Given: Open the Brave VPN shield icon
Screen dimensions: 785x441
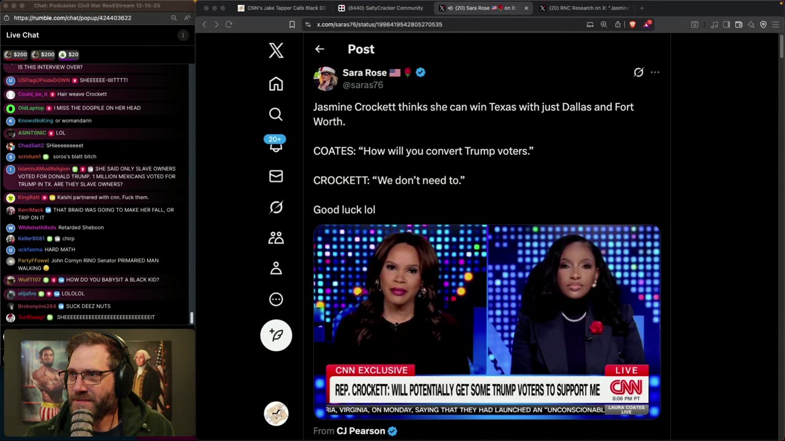Looking at the screenshot, I should click(764, 24).
